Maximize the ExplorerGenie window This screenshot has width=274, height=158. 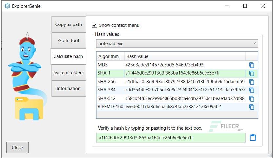pyautogui.click(x=245, y=6)
